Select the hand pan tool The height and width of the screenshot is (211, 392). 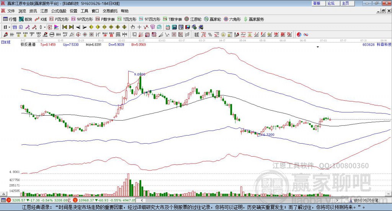tap(133, 27)
